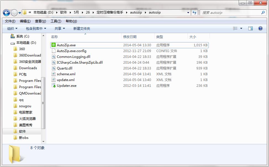Image resolution: width=269 pixels, height=167 pixels.
Task: Sort by the 名称 column header
Action: pyautogui.click(x=54, y=37)
